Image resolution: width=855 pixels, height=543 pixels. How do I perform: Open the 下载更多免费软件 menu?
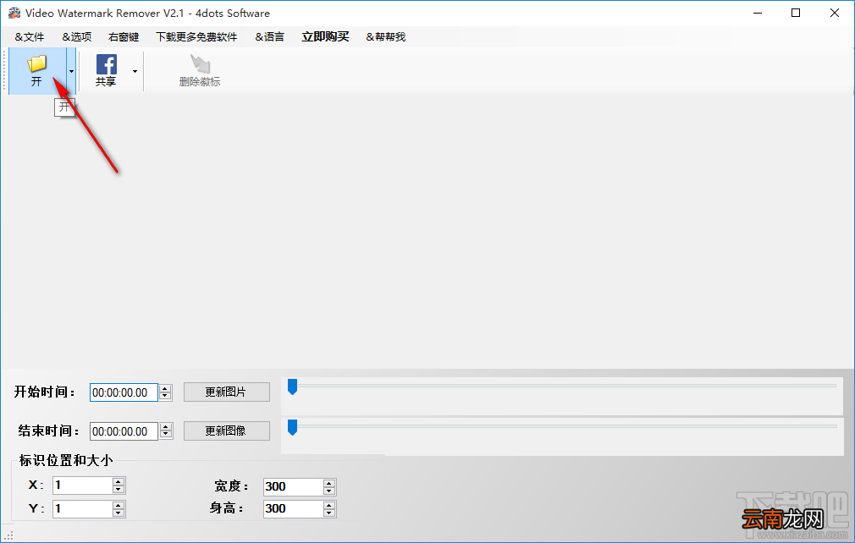coord(196,37)
